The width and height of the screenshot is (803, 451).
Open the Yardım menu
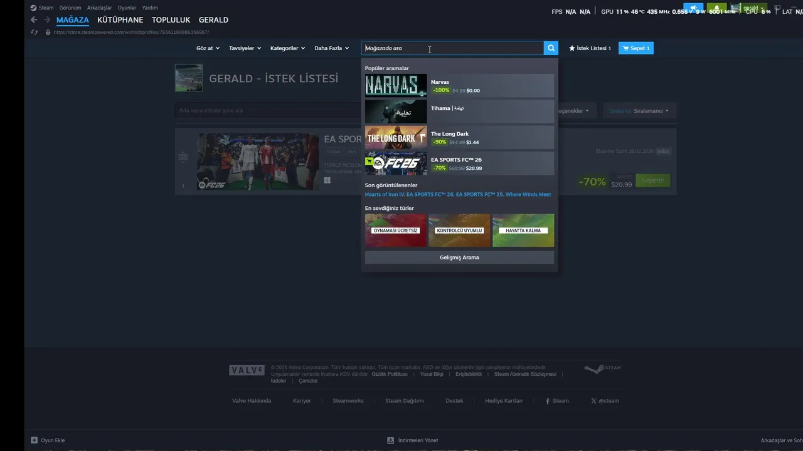[150, 8]
